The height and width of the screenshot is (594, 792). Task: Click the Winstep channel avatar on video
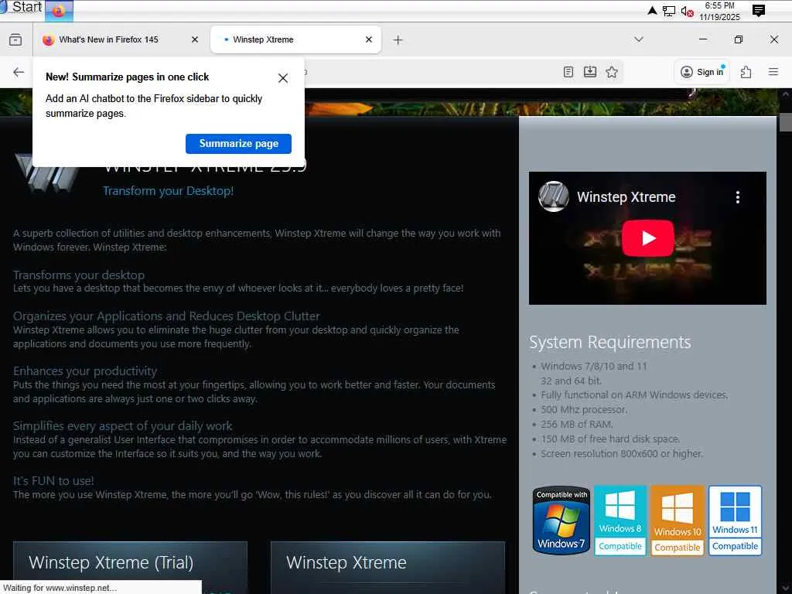554,196
